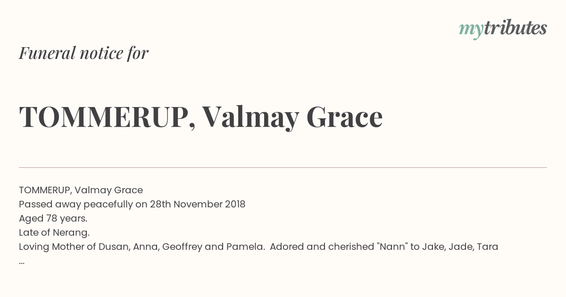Click the names 'Jake, Jade, Tara'

pos(460,247)
